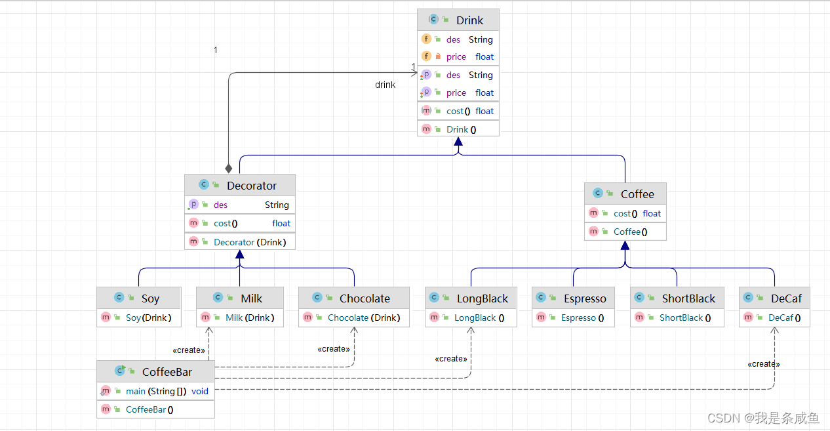
Task: Select the ShortBlack class header
Action: [677, 298]
